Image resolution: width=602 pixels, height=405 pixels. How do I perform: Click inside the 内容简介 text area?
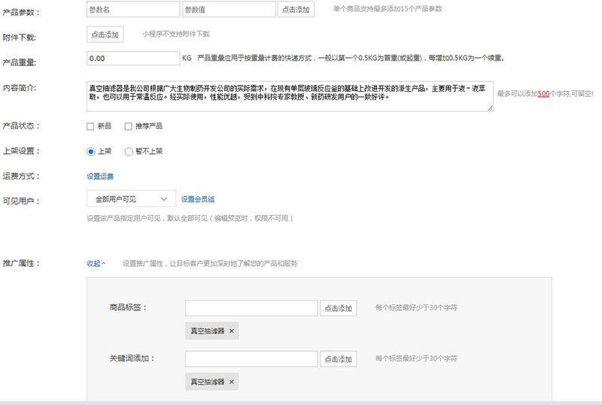tap(290, 96)
